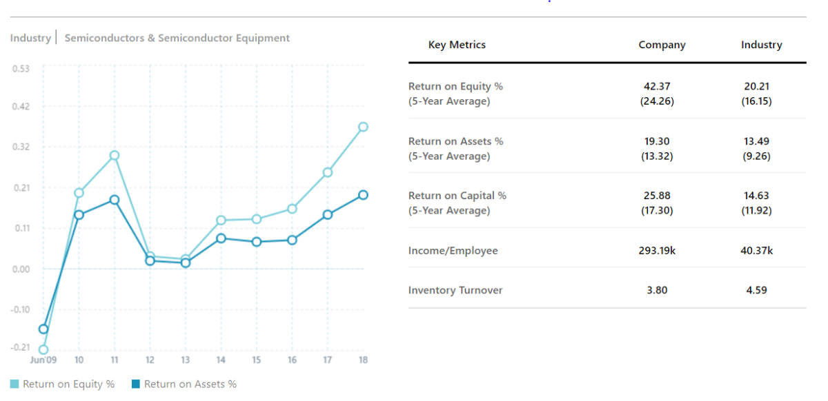828x401 pixels.
Task: Click the 2017 Return on Equity data point
Action: click(328, 172)
